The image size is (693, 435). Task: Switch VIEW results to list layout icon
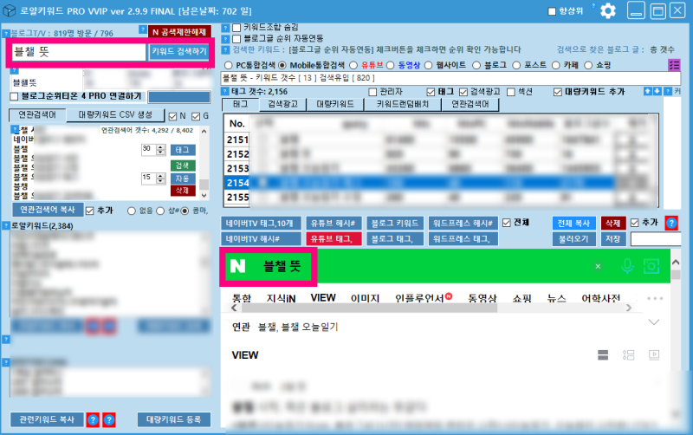pos(603,355)
